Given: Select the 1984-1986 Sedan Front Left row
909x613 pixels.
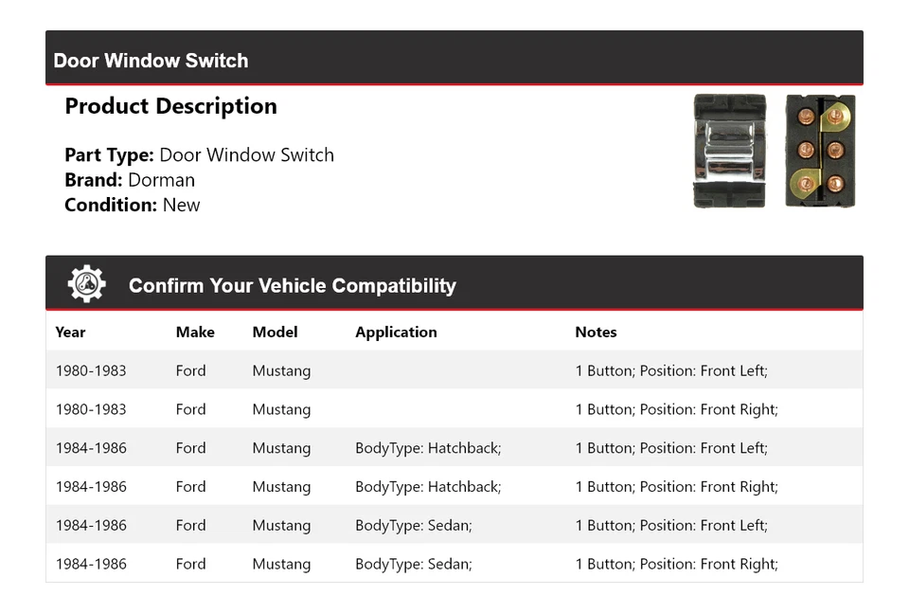Looking at the screenshot, I should click(454, 525).
